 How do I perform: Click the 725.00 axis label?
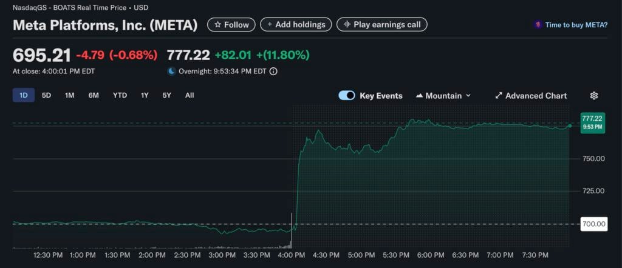click(x=593, y=191)
